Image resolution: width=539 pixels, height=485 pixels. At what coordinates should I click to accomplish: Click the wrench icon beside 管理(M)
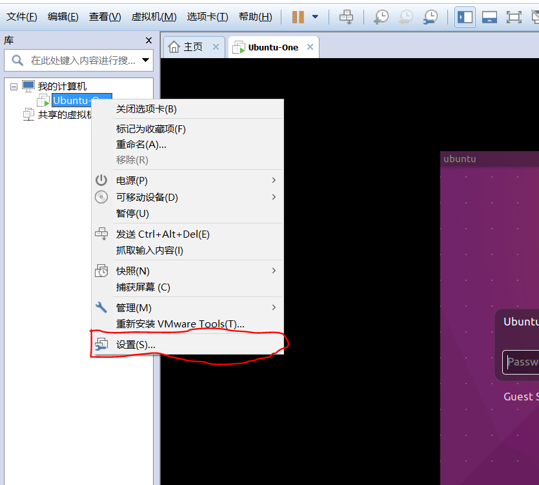(101, 307)
